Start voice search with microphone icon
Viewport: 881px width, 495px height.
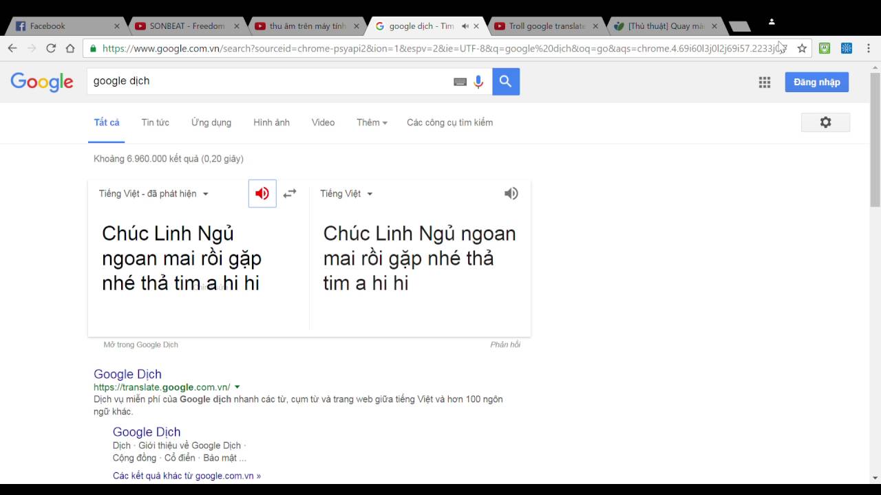[478, 81]
